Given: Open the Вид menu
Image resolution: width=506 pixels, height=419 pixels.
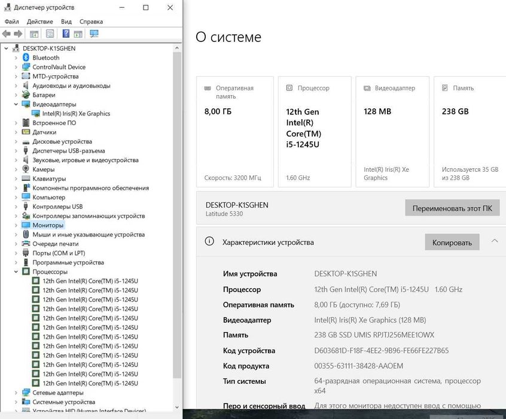Looking at the screenshot, I should tap(66, 22).
